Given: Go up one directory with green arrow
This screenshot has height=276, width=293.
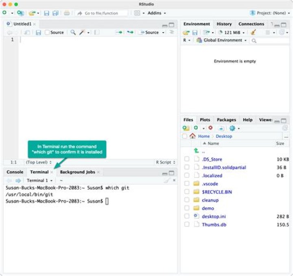Looking at the screenshot, I should pyautogui.click(x=196, y=150).
